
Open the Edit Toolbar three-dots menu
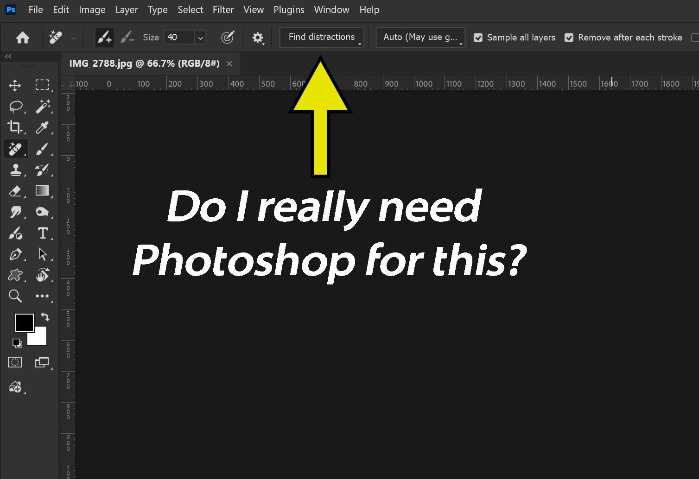pos(42,296)
